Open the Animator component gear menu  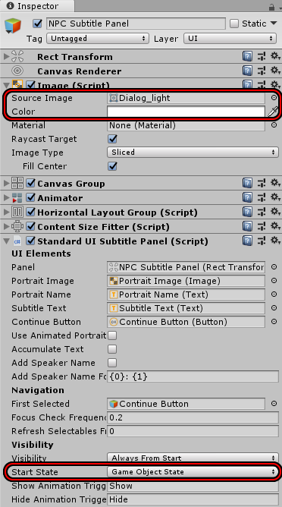[x=275, y=197]
